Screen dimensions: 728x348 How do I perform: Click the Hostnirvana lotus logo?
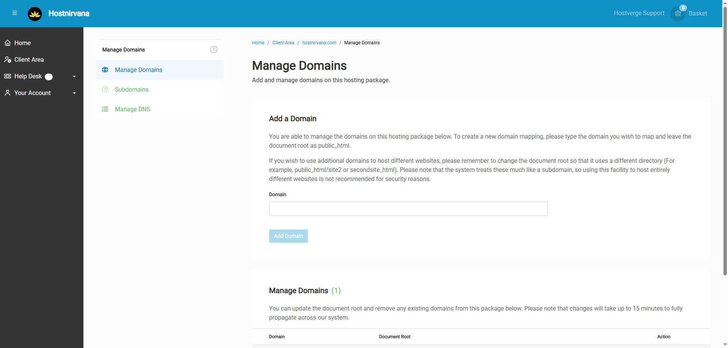click(35, 14)
